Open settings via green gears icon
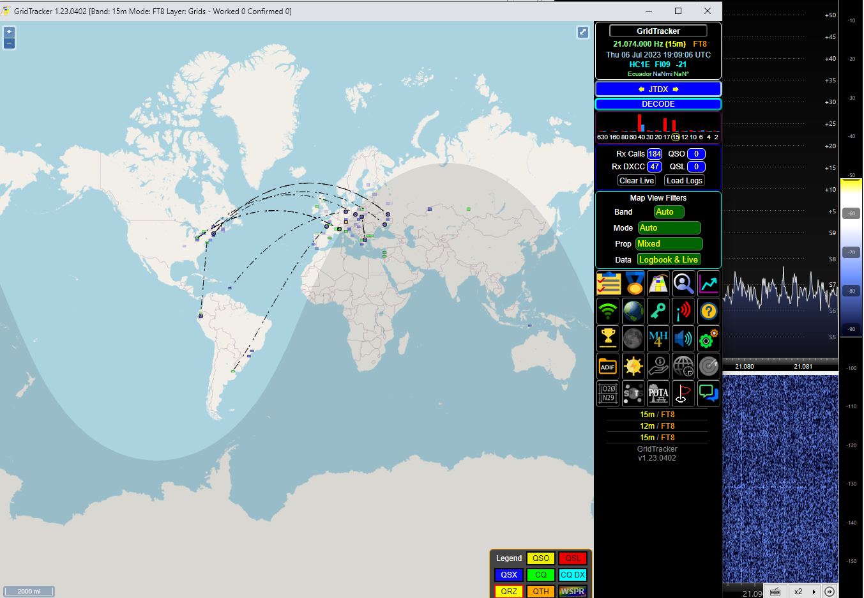This screenshot has height=598, width=864. [708, 338]
